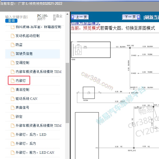Click the 93/2_469 connector label
The width and height of the screenshot is (159, 159).
click(x=134, y=93)
